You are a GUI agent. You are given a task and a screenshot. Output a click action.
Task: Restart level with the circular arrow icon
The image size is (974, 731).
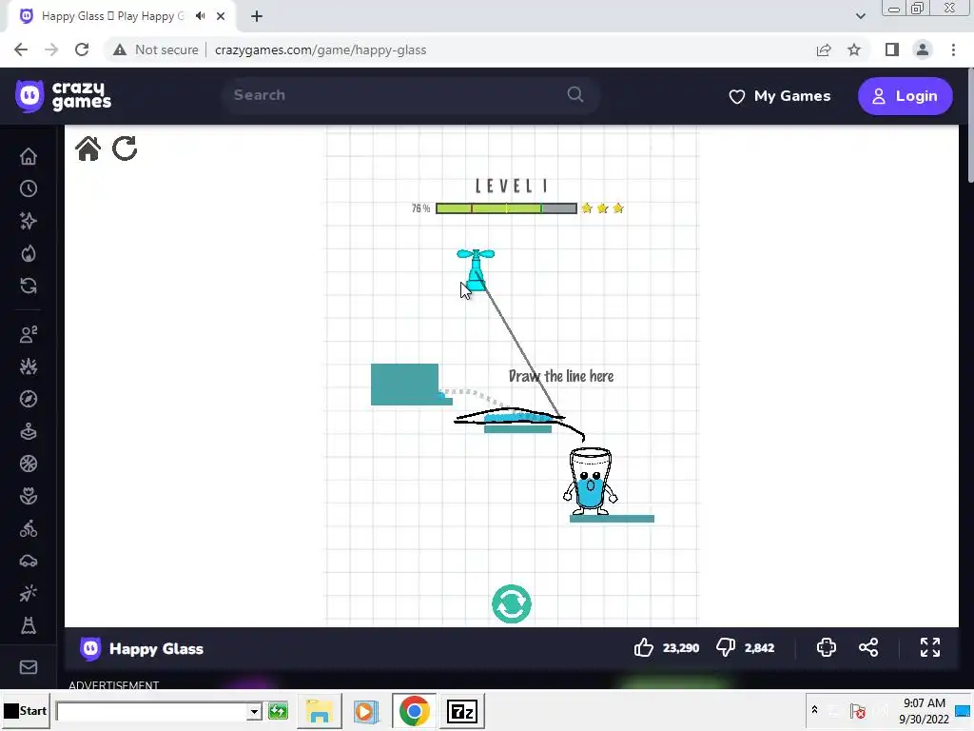[125, 148]
